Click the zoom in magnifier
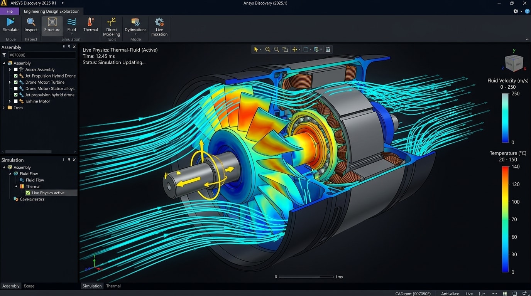The width and height of the screenshot is (531, 296). click(267, 49)
